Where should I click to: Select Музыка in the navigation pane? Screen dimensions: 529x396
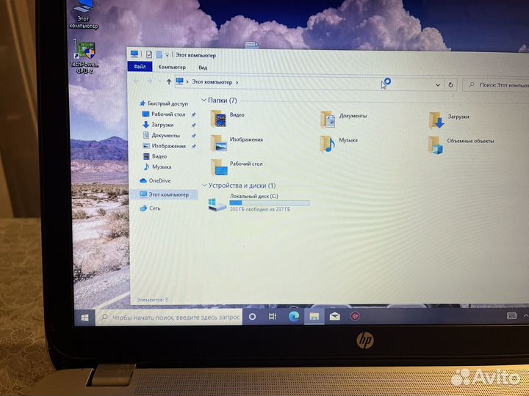click(157, 166)
